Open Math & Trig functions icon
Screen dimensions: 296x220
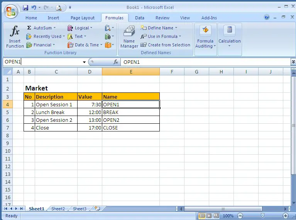click(109, 36)
